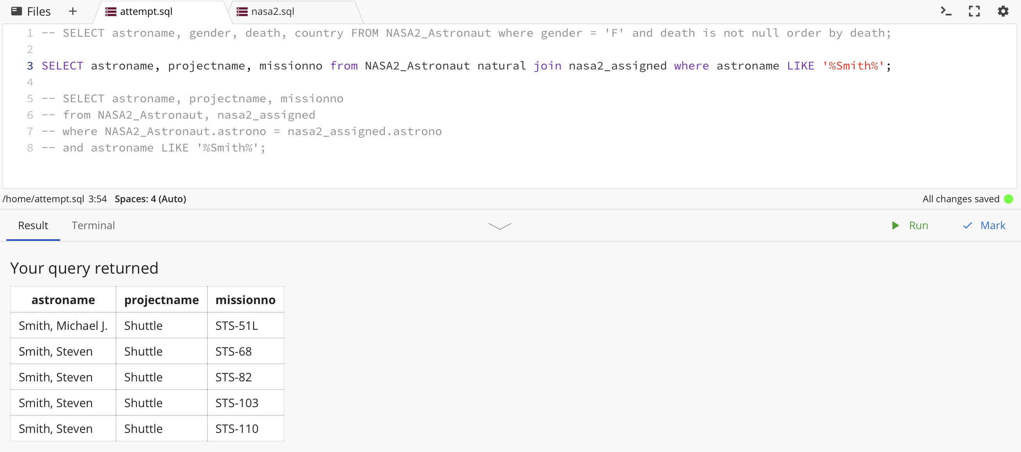
Task: Open the Spaces: 4 (Auto) indentation selector
Action: point(150,199)
